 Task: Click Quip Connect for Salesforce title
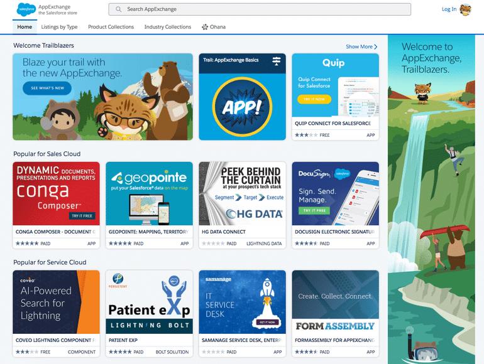pyautogui.click(x=333, y=123)
